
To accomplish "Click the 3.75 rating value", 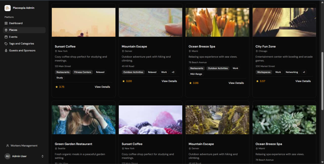I will point(62,87).
